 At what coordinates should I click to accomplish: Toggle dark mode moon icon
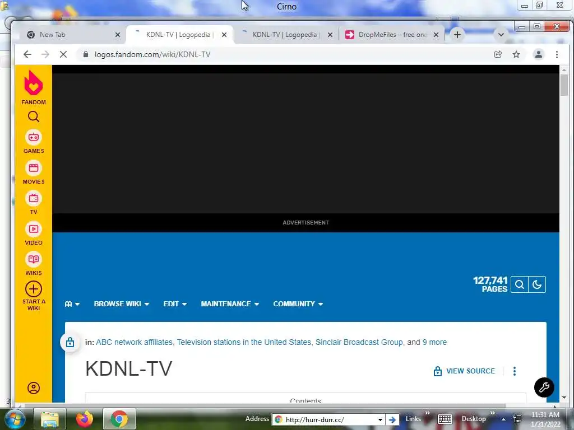click(537, 284)
